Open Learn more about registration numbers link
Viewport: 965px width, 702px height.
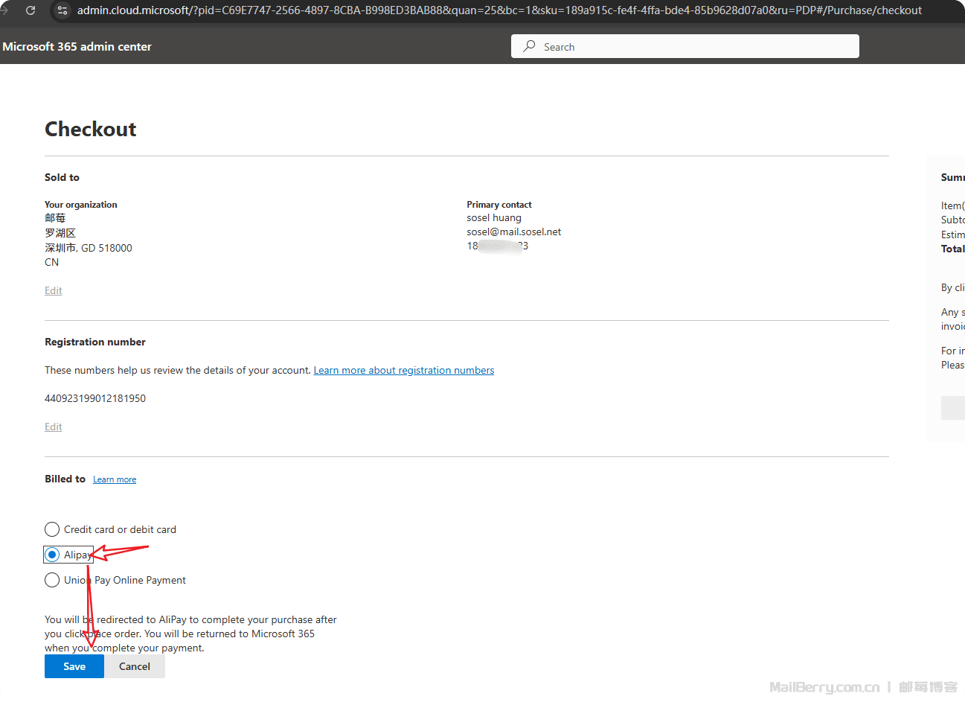(x=403, y=370)
